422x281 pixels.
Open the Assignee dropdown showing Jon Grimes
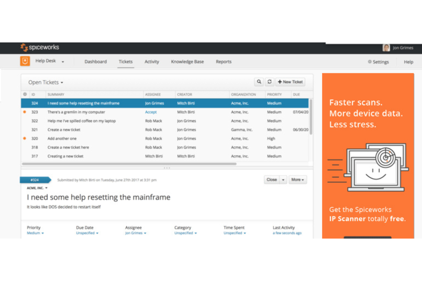pos(135,233)
